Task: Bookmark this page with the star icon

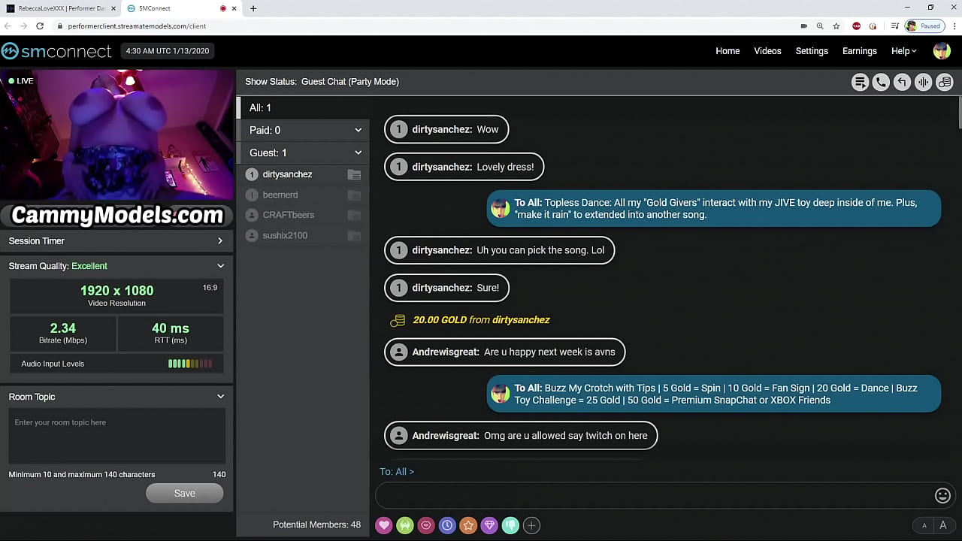Action: (836, 26)
